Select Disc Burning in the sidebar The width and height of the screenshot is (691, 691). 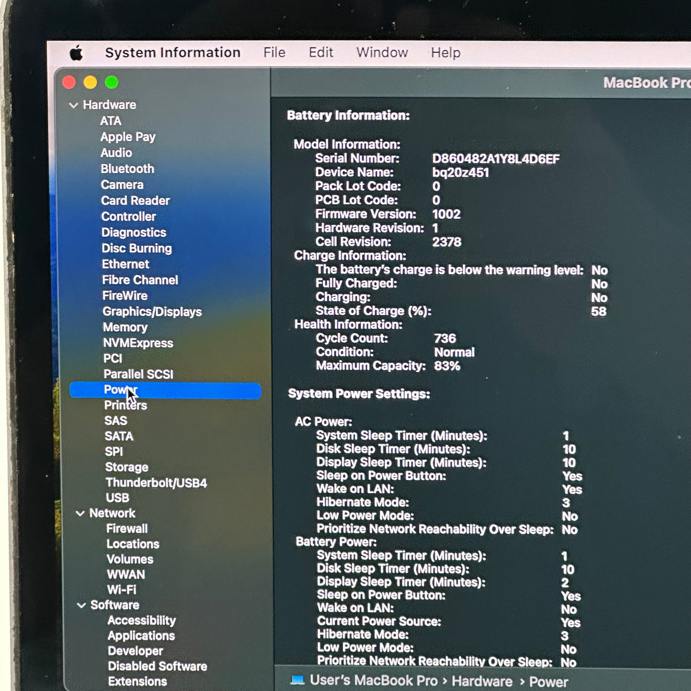[x=136, y=248]
